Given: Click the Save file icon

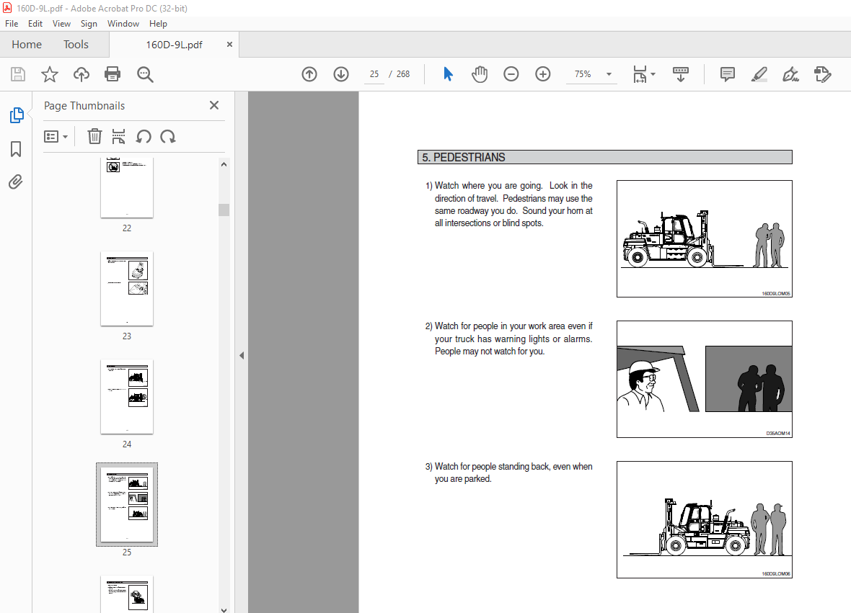Looking at the screenshot, I should point(18,74).
